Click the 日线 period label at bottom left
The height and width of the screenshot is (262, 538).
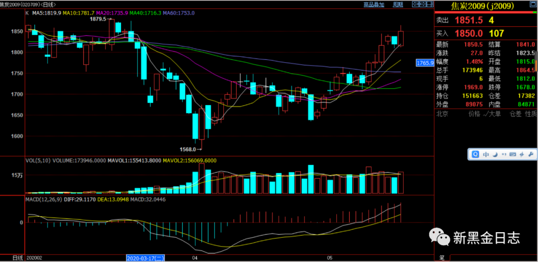tap(18, 258)
